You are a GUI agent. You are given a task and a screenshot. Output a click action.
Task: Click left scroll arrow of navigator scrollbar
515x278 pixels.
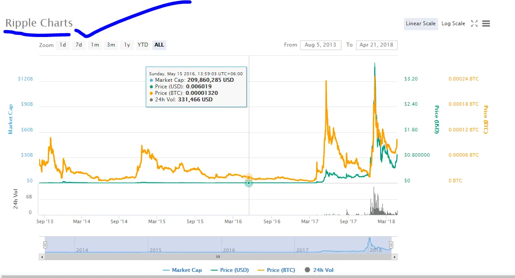(42, 257)
